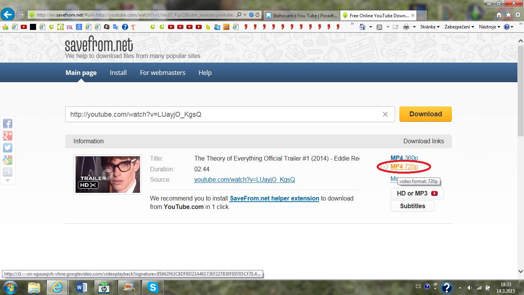524x295 pixels.
Task: Open the HP app on taskbar
Action: [x=104, y=287]
